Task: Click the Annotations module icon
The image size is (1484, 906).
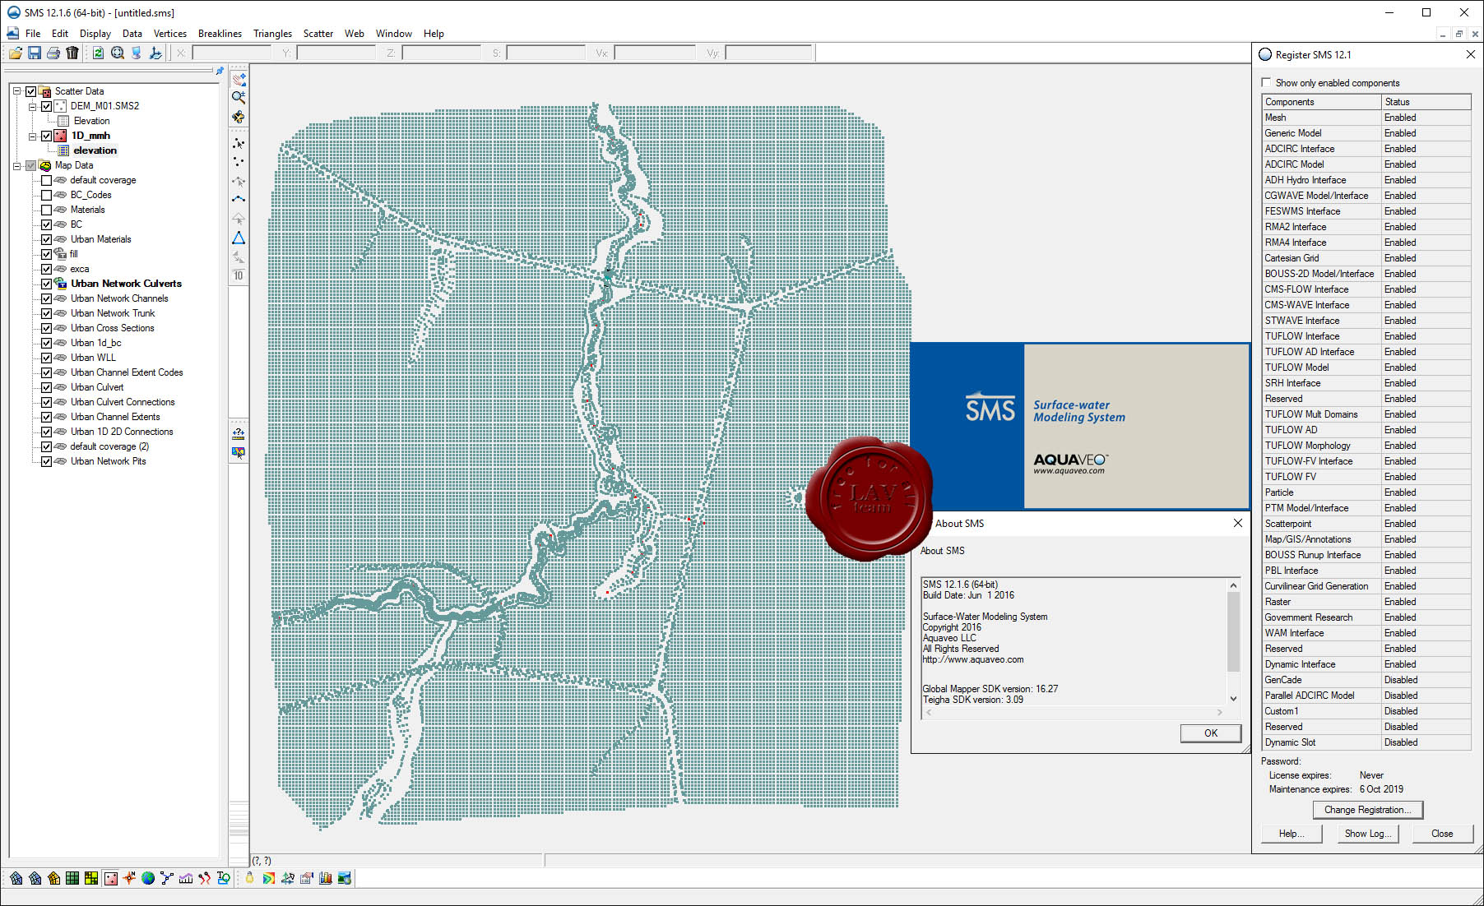Action: pos(224,878)
